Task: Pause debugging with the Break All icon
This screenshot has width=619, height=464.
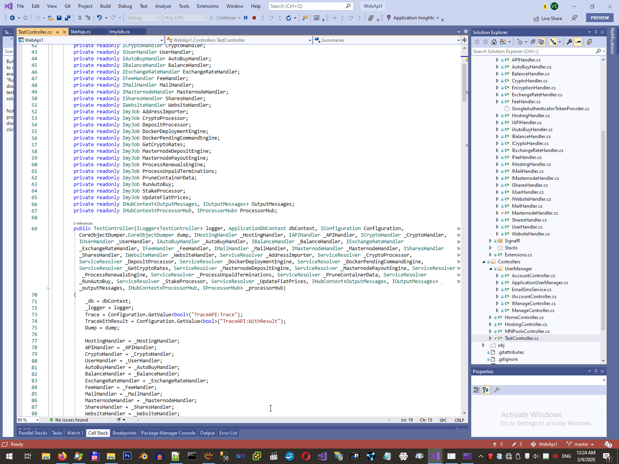Action: point(246,18)
